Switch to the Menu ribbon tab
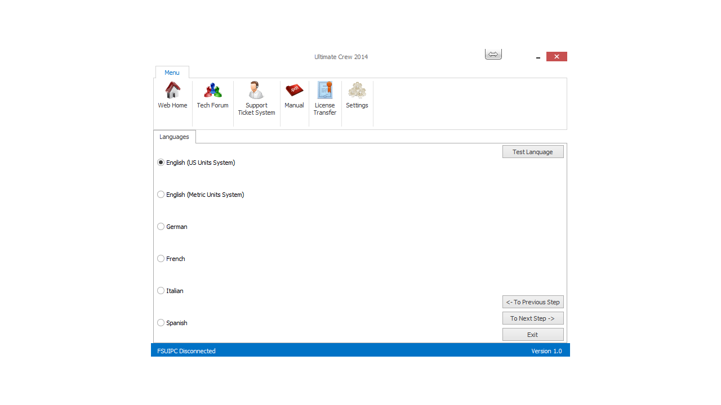 (x=172, y=73)
